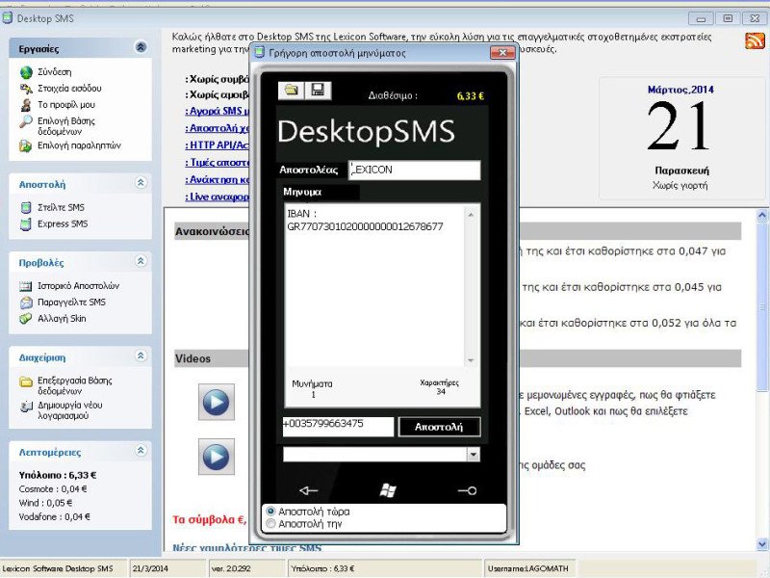This screenshot has width=770, height=578.
Task: Open Αλλαγή Skin option
Action: coord(53,319)
